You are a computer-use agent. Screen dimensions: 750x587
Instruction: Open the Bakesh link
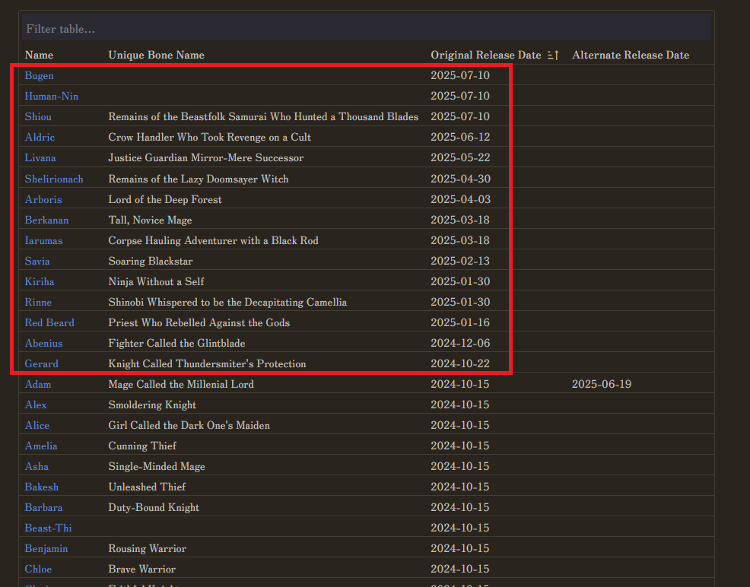tap(42, 487)
